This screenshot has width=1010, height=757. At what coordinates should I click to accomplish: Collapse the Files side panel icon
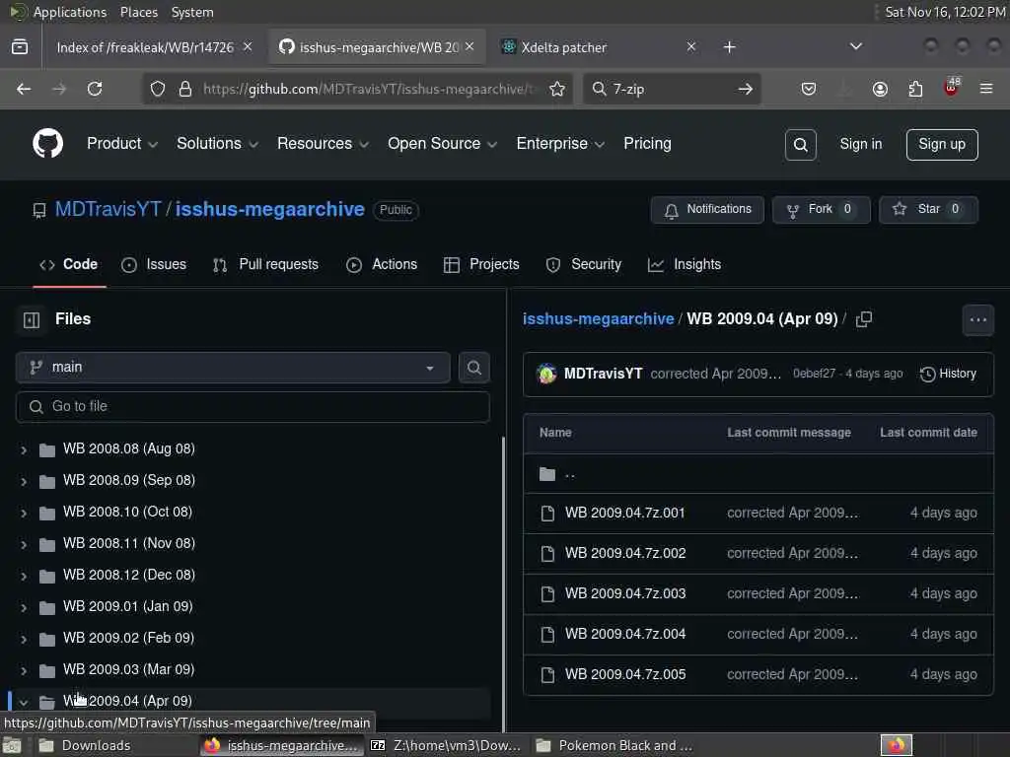coord(32,319)
